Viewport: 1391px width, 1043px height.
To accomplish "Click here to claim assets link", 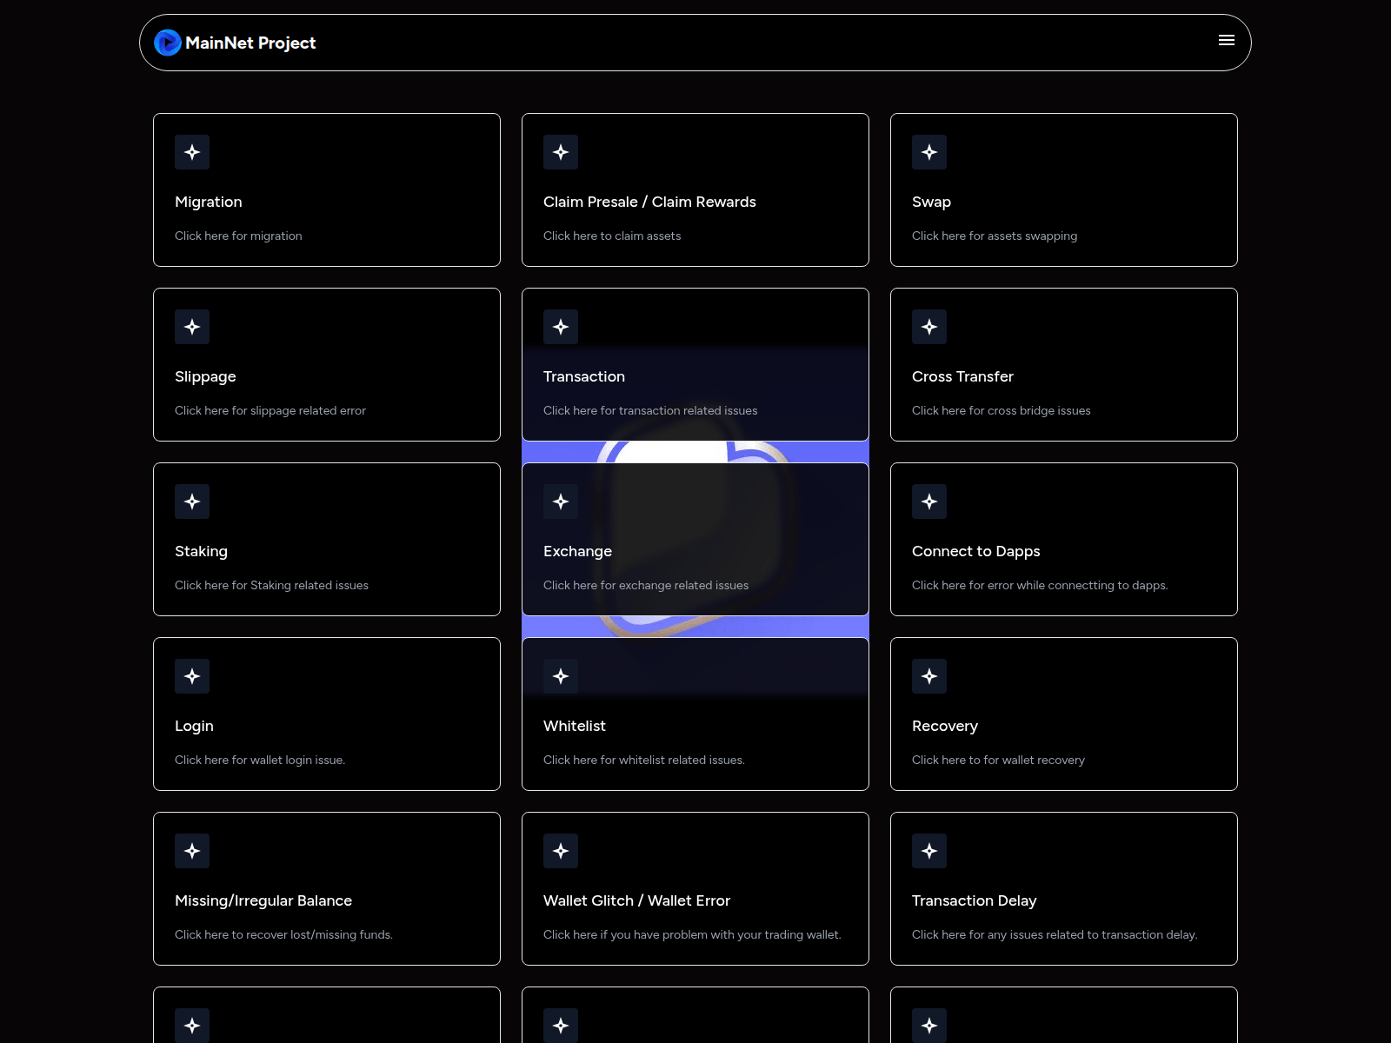I will pos(612,236).
